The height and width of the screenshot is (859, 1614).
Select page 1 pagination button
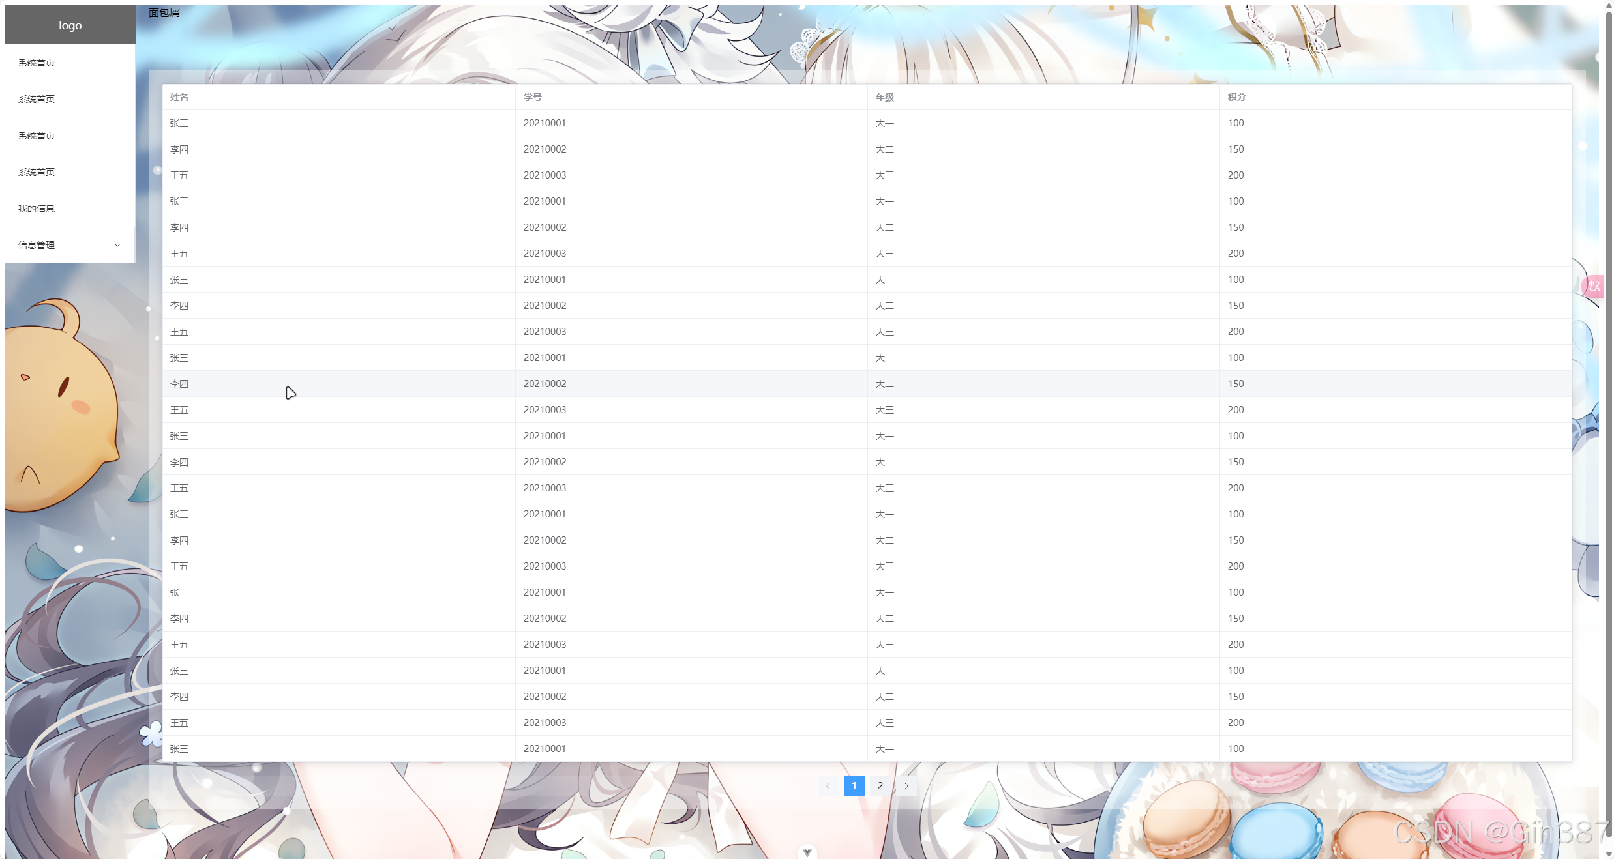coord(854,786)
